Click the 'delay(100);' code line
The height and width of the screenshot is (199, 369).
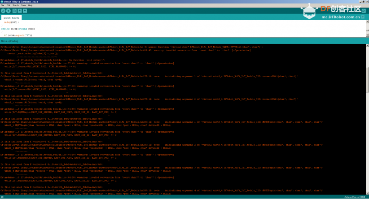click(11, 22)
